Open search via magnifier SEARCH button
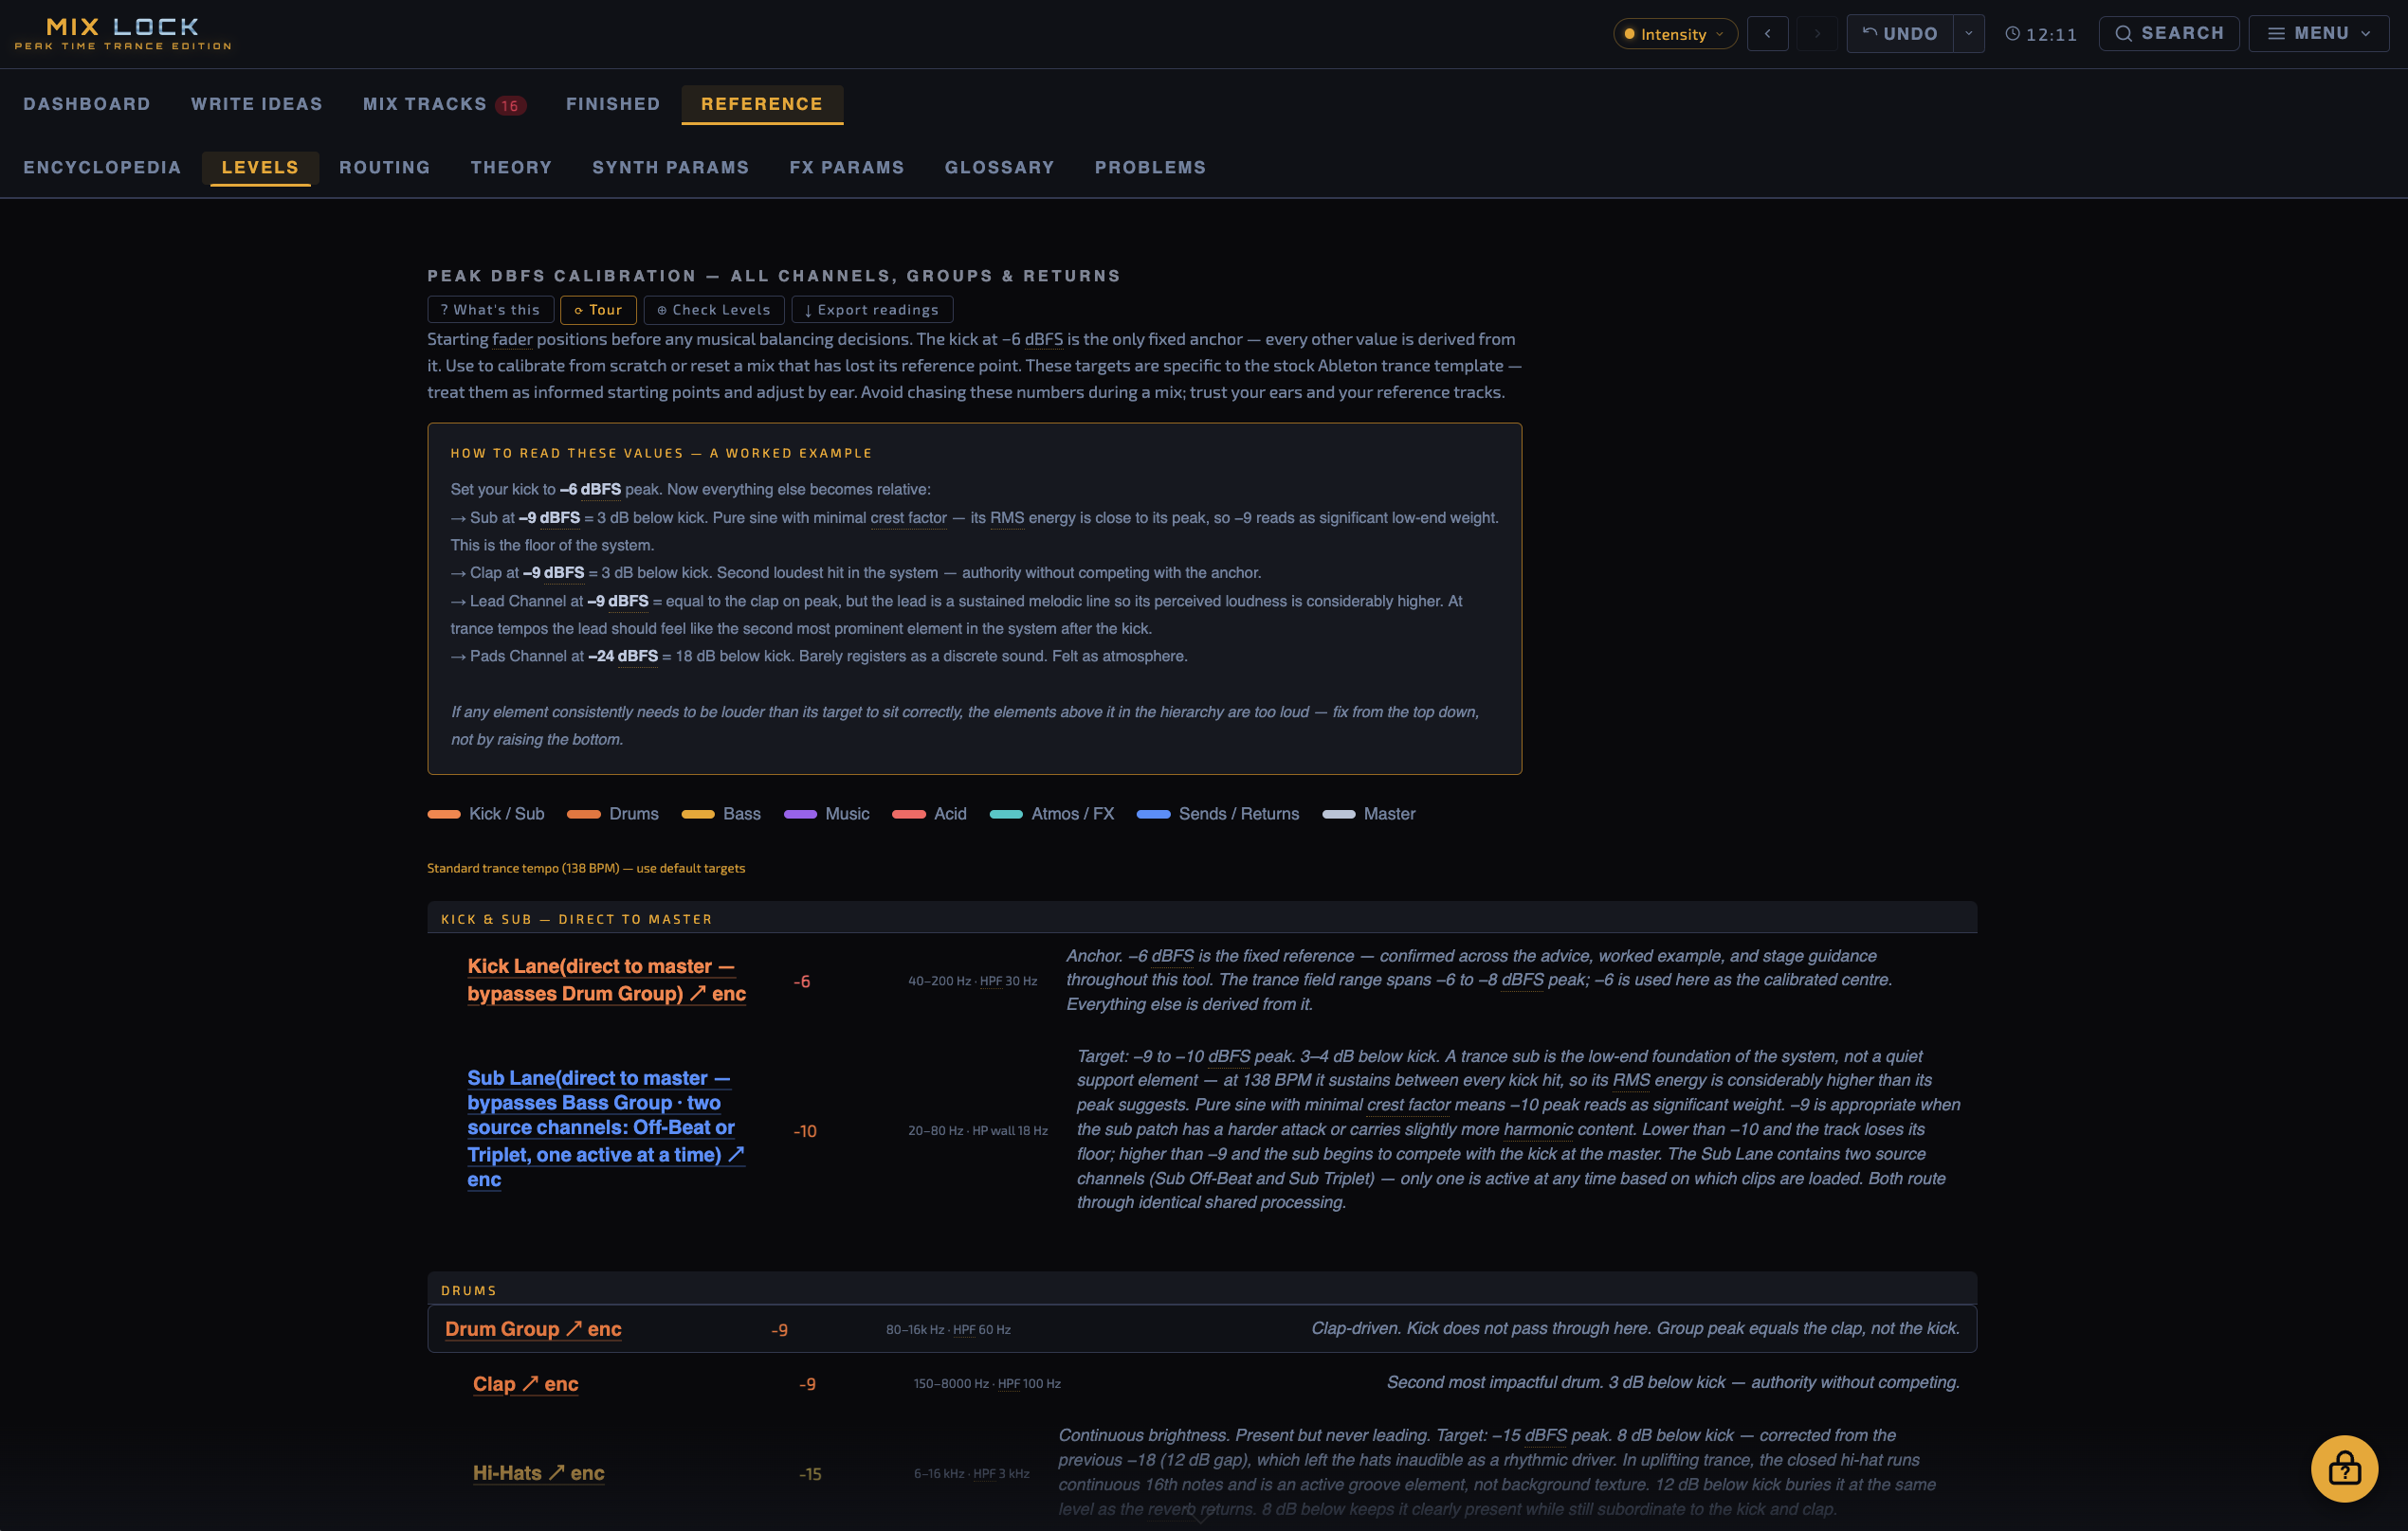 tap(2168, 34)
